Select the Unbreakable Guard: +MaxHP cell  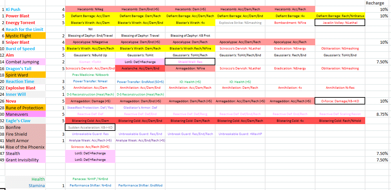click(x=240, y=134)
